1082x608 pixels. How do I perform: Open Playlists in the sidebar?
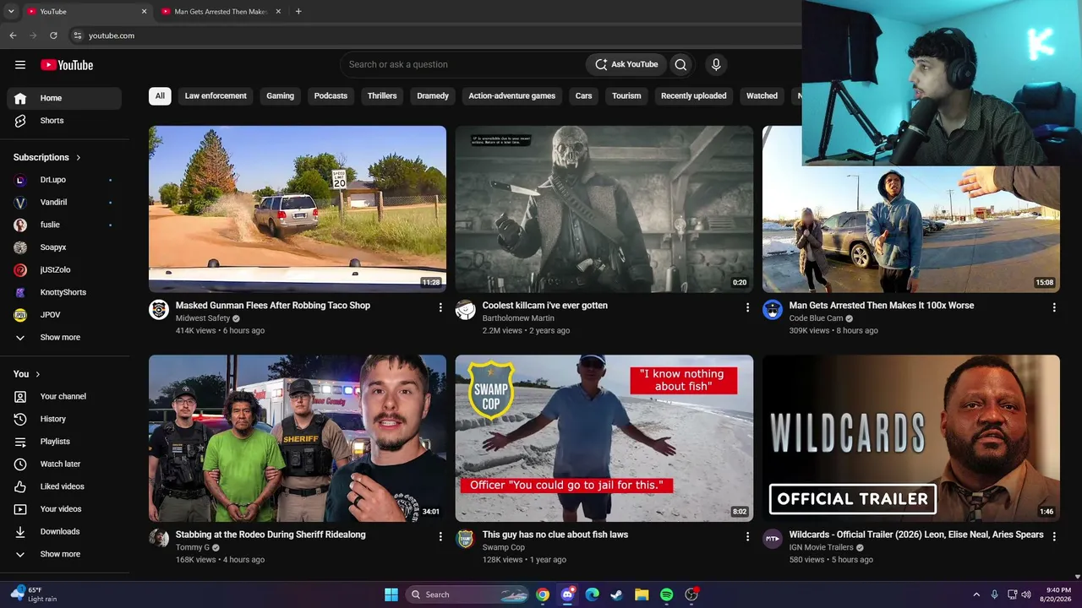(x=64, y=442)
